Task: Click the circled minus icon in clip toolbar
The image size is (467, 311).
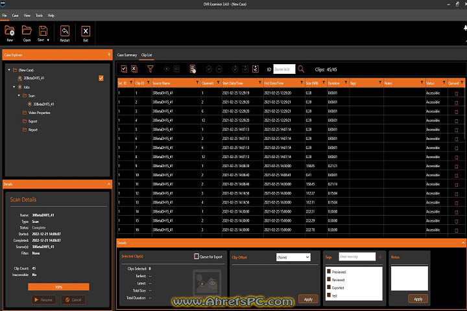Action: tap(219, 69)
